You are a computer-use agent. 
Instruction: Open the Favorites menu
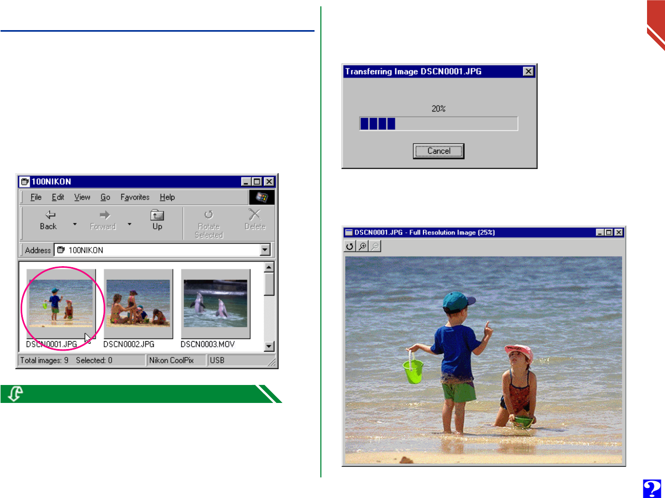click(135, 197)
